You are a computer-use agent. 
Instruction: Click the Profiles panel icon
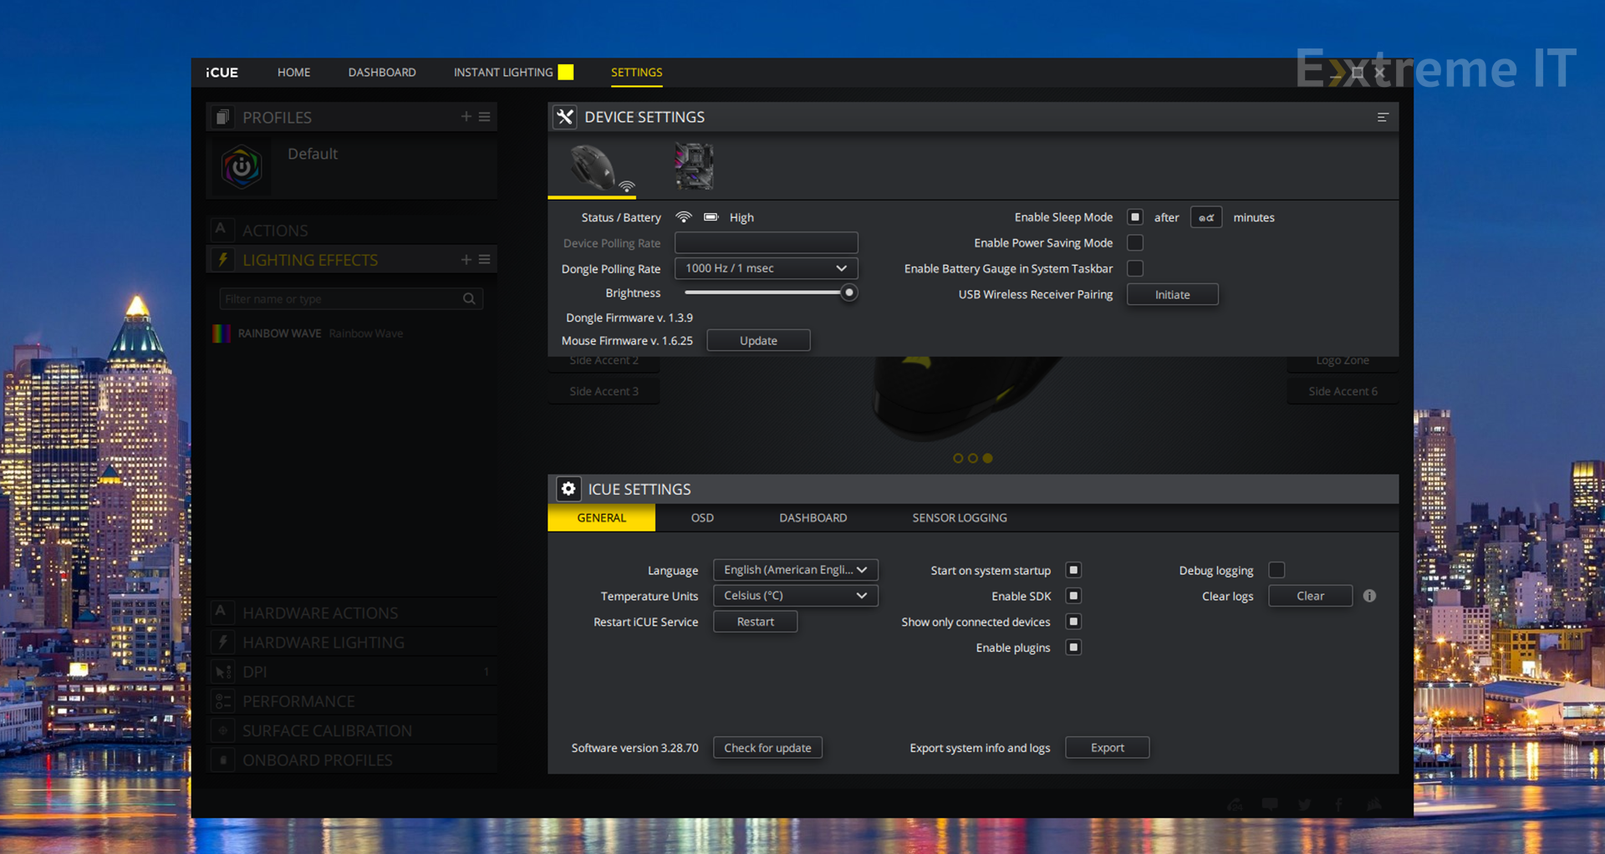(x=222, y=117)
